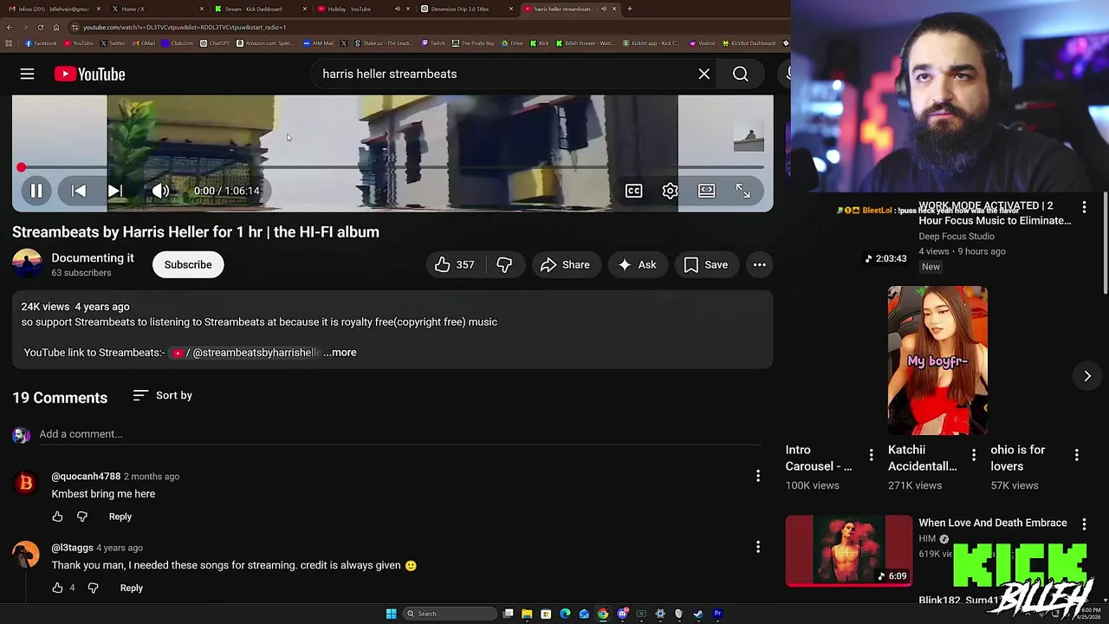
Task: Advance the Shorts carousel with right arrow
Action: pos(1087,376)
